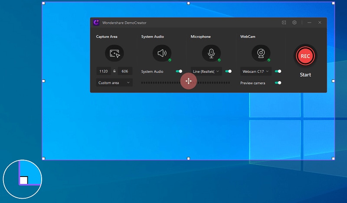
Task: Click the right-middle capture area edge handle
Action: [x=333, y=81]
